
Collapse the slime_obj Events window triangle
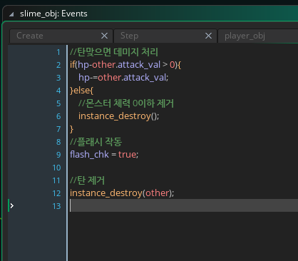(x=11, y=14)
